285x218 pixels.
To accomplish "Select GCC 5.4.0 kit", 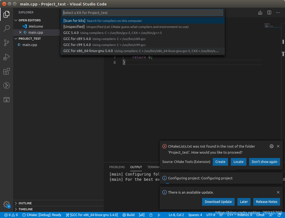I will point(142,33).
